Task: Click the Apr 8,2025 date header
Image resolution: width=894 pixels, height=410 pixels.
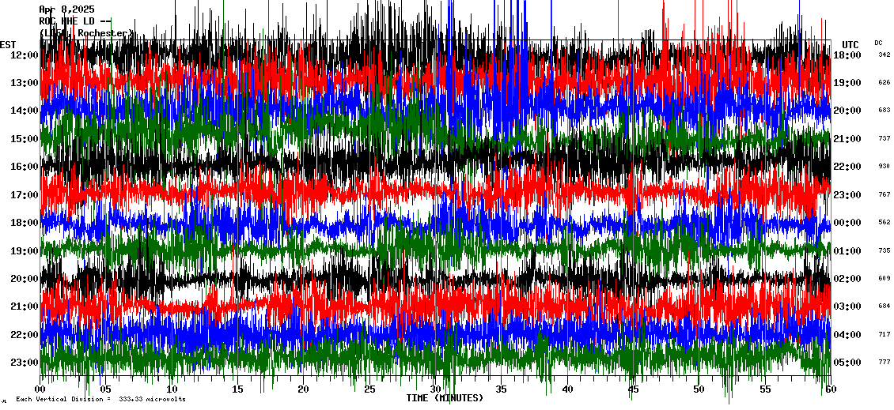Action: (x=66, y=9)
